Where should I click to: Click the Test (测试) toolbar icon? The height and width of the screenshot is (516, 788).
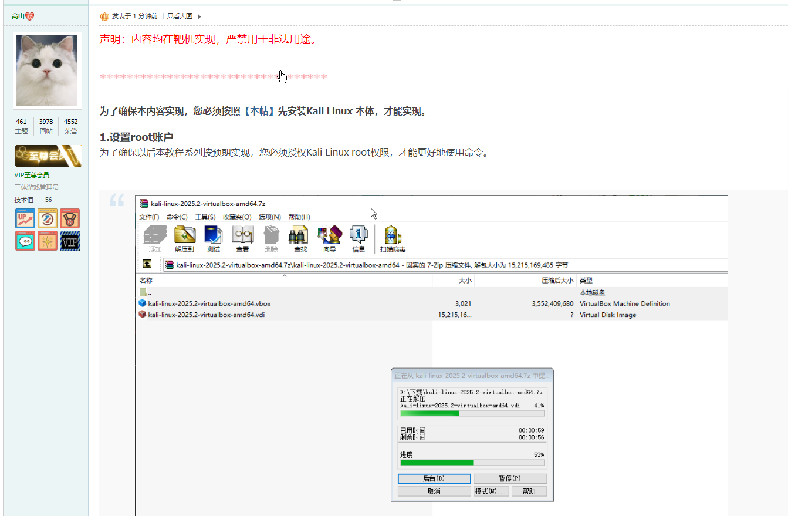(x=214, y=234)
